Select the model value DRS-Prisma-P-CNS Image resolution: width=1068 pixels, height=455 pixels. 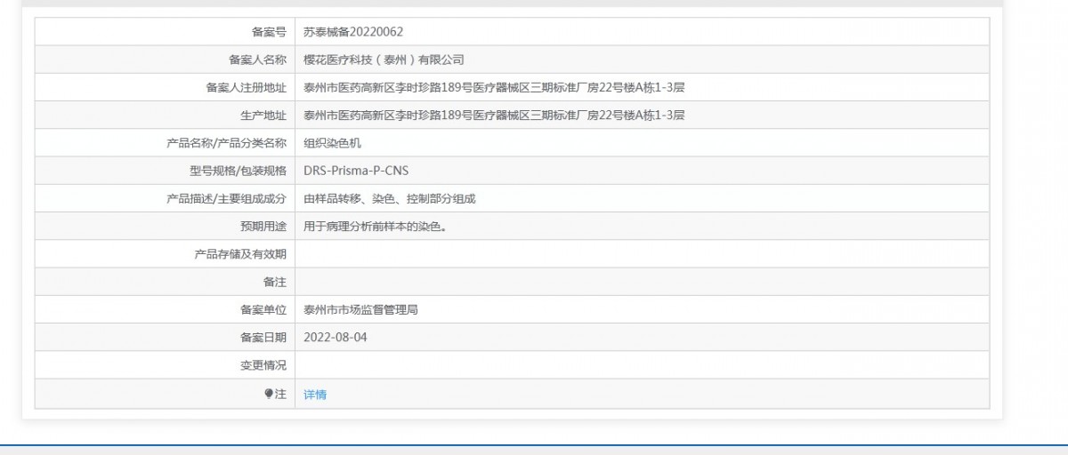tap(356, 171)
